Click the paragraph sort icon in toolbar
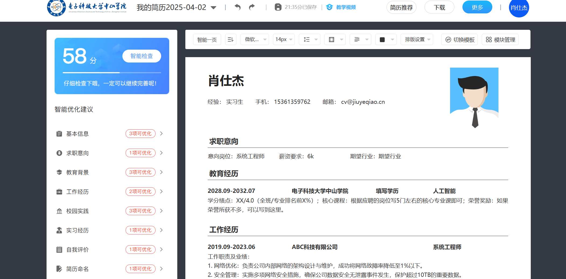 [231, 39]
